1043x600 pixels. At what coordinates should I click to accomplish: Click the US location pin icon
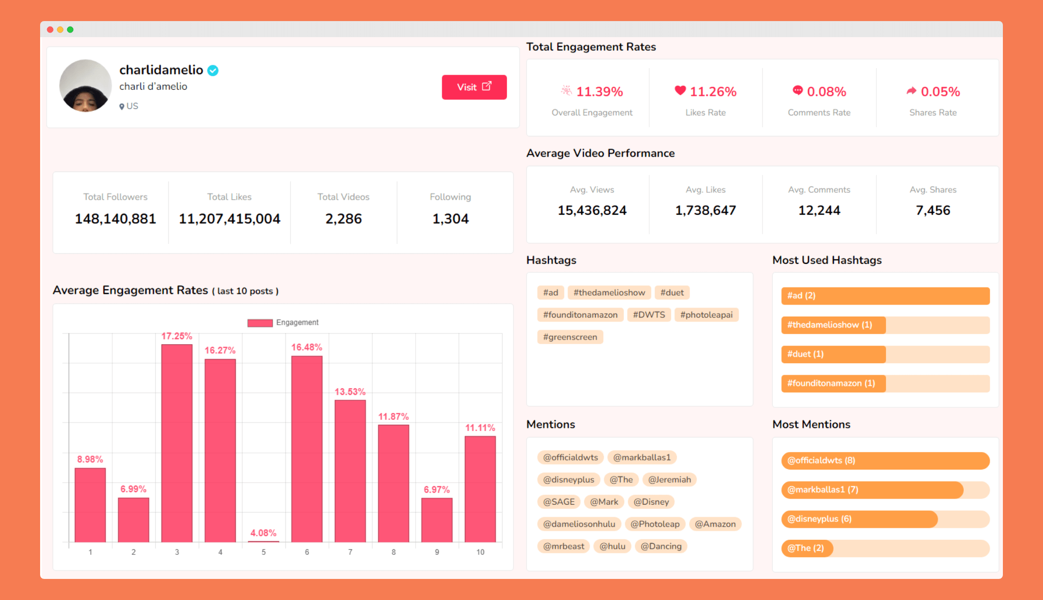tap(122, 106)
